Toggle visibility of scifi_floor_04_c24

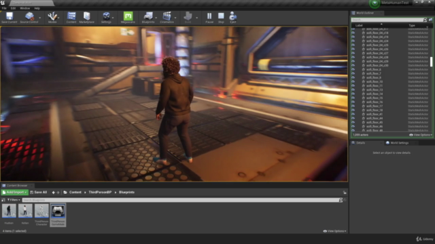(353, 41)
